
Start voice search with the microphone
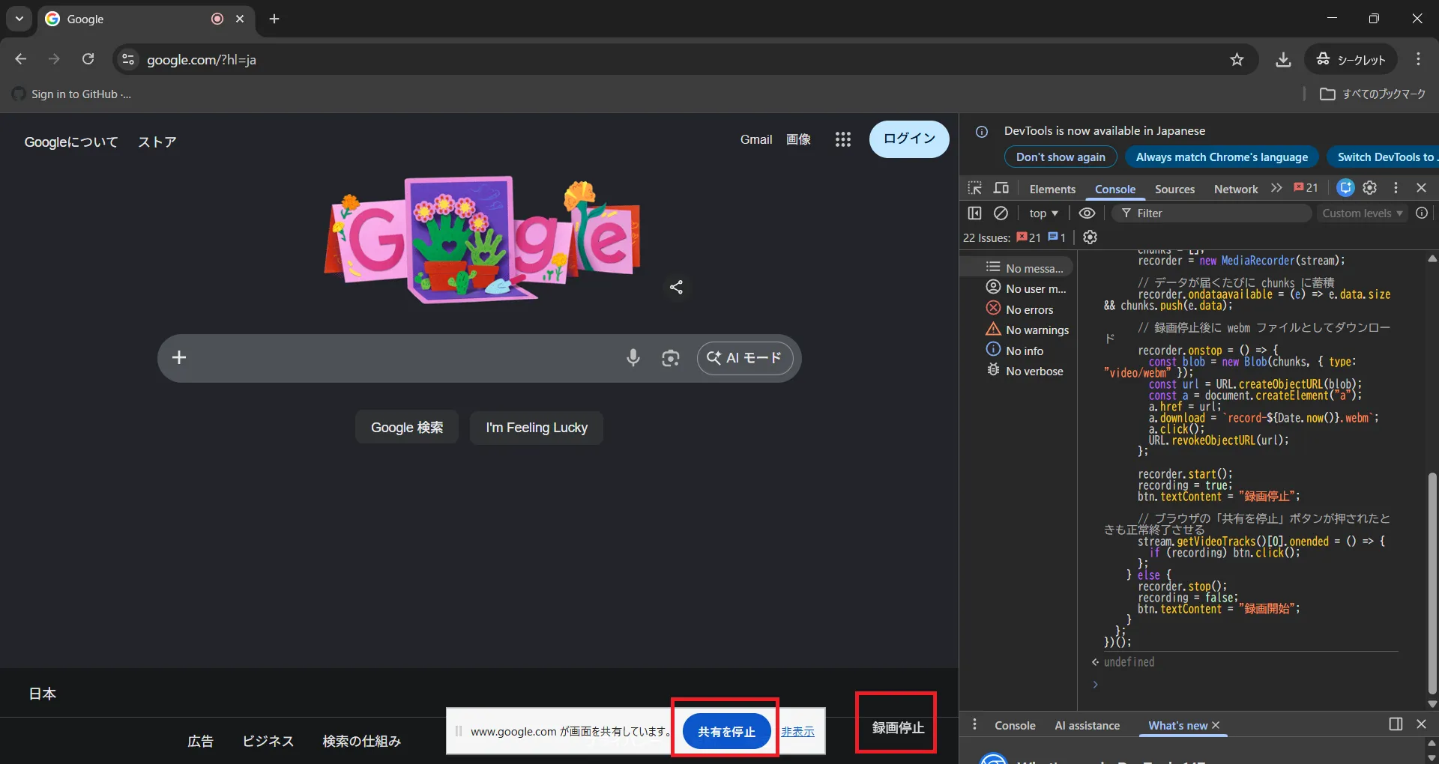tap(633, 358)
